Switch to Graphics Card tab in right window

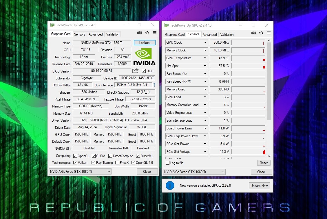(175, 34)
